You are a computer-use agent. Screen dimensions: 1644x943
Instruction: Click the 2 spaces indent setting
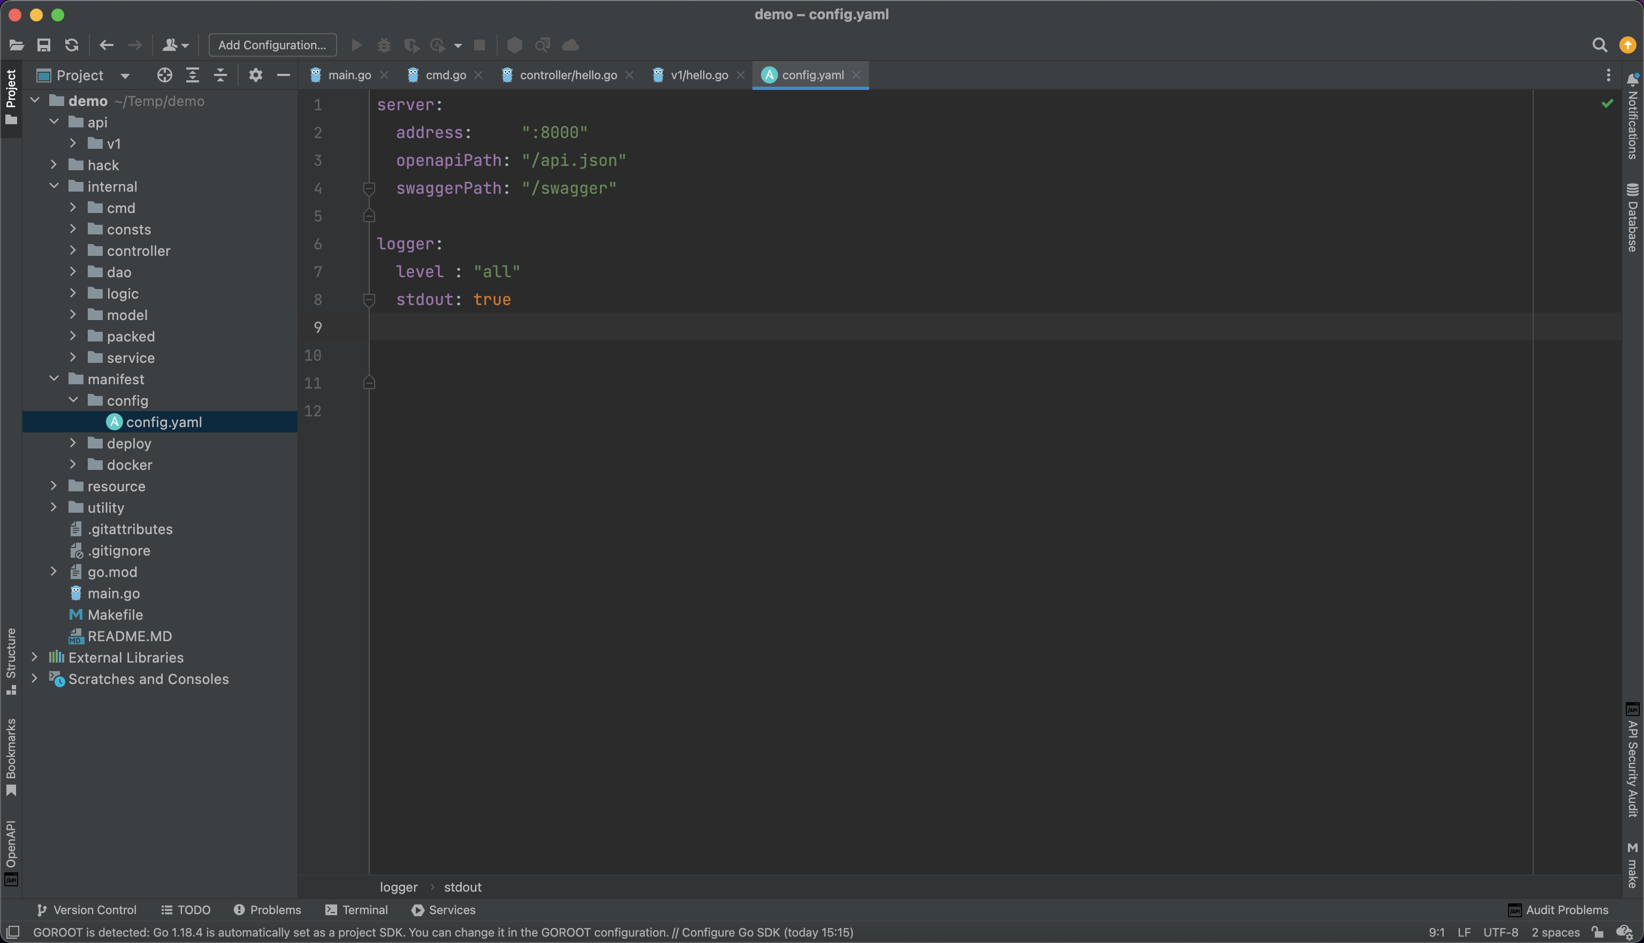point(1555,933)
